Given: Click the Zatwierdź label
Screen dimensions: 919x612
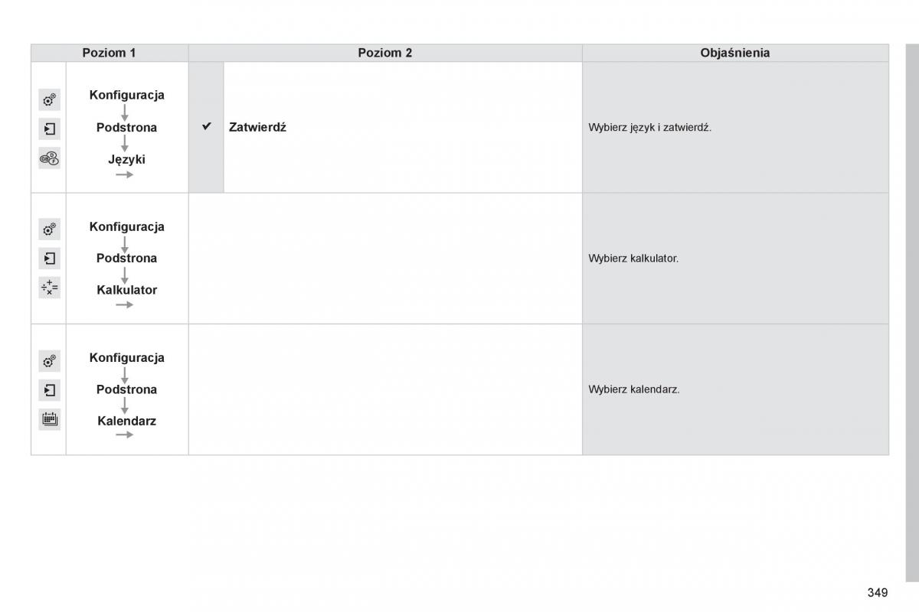Looking at the screenshot, I should coord(257,128).
